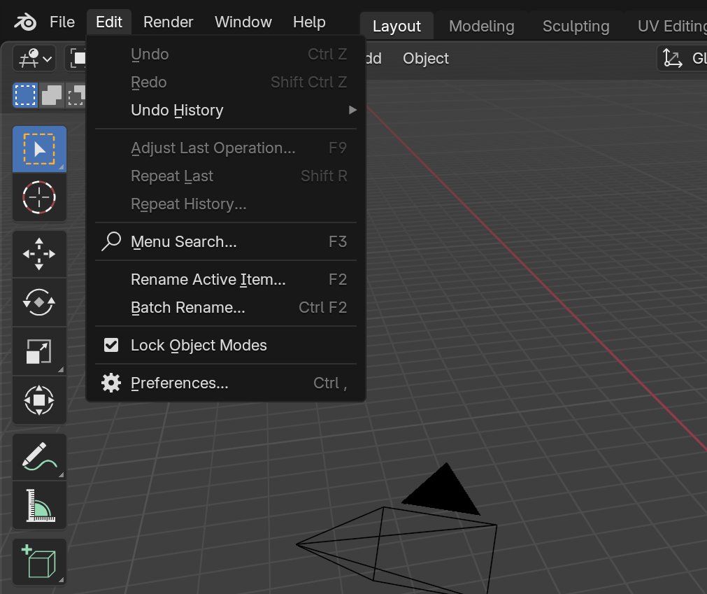
Task: Activate the Transform tool
Action: pyautogui.click(x=39, y=400)
